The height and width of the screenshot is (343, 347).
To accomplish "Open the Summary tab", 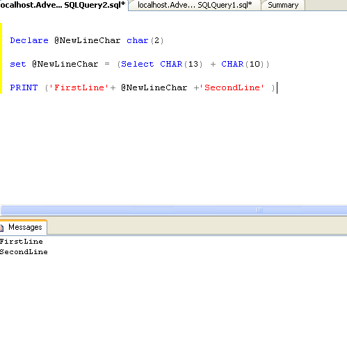I will click(283, 5).
